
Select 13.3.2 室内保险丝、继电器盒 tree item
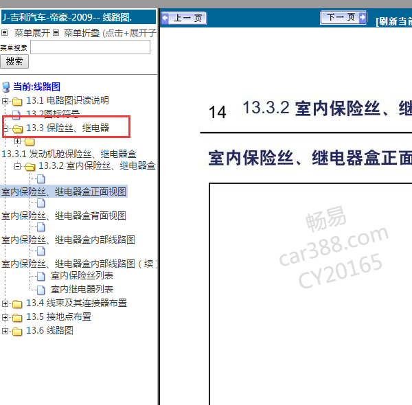pos(97,165)
